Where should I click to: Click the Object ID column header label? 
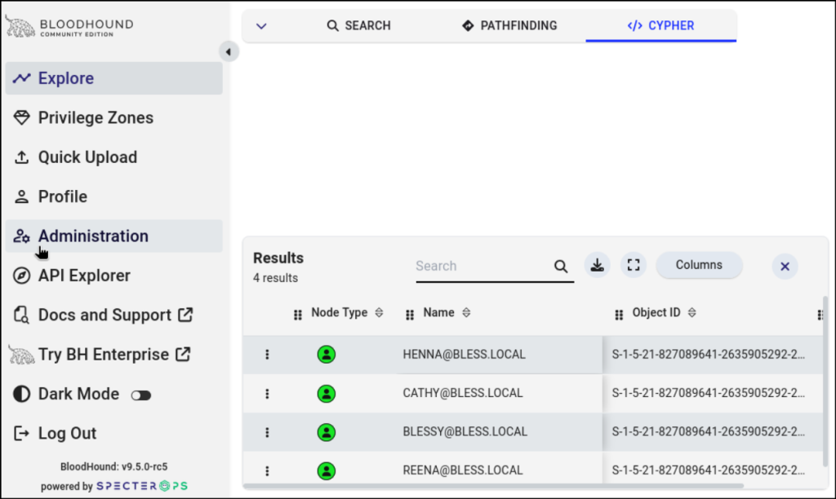[x=656, y=312]
